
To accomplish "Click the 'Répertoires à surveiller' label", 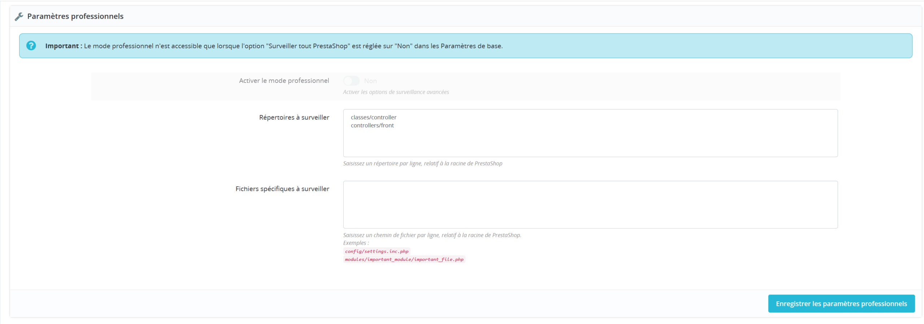I will point(294,117).
